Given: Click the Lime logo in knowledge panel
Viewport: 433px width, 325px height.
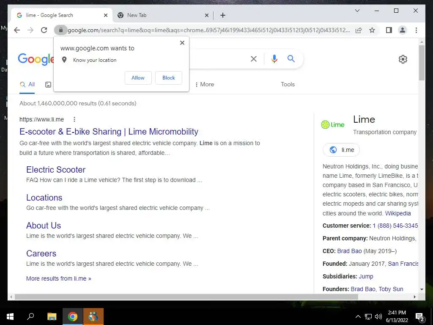Looking at the screenshot, I should 333,125.
